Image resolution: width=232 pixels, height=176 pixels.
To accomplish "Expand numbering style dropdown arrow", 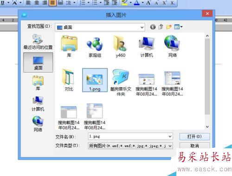I will tap(89, 3).
